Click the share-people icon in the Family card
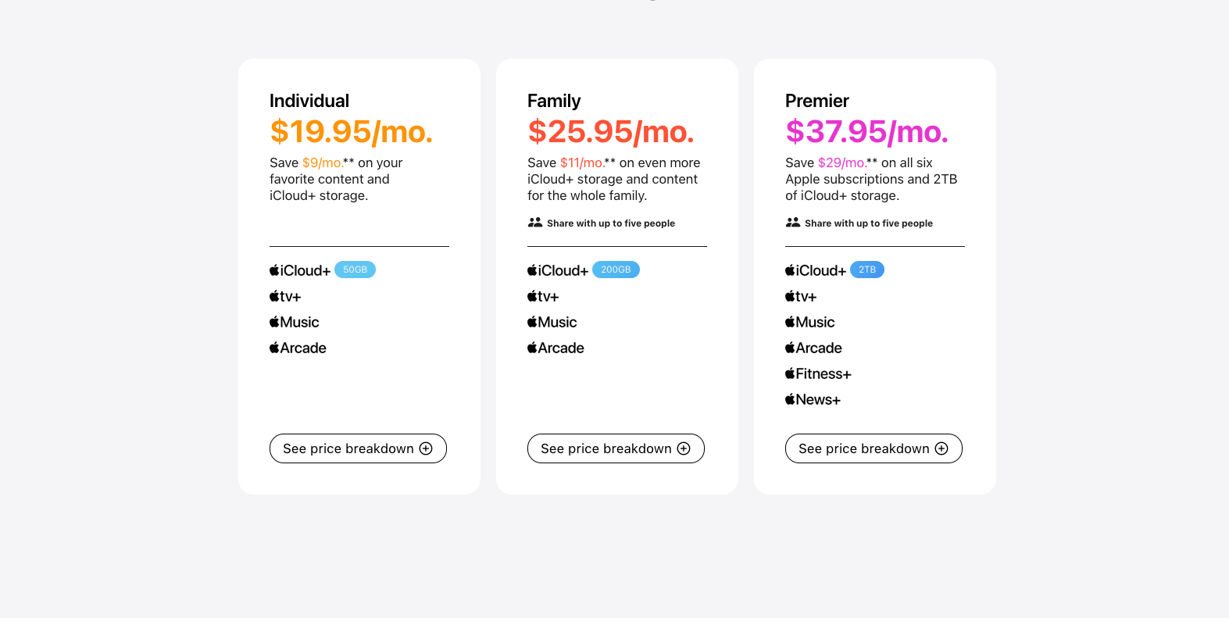The height and width of the screenshot is (618, 1229). [534, 223]
